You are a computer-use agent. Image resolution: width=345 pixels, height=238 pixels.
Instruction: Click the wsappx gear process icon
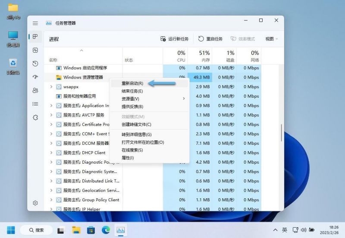tap(59, 87)
